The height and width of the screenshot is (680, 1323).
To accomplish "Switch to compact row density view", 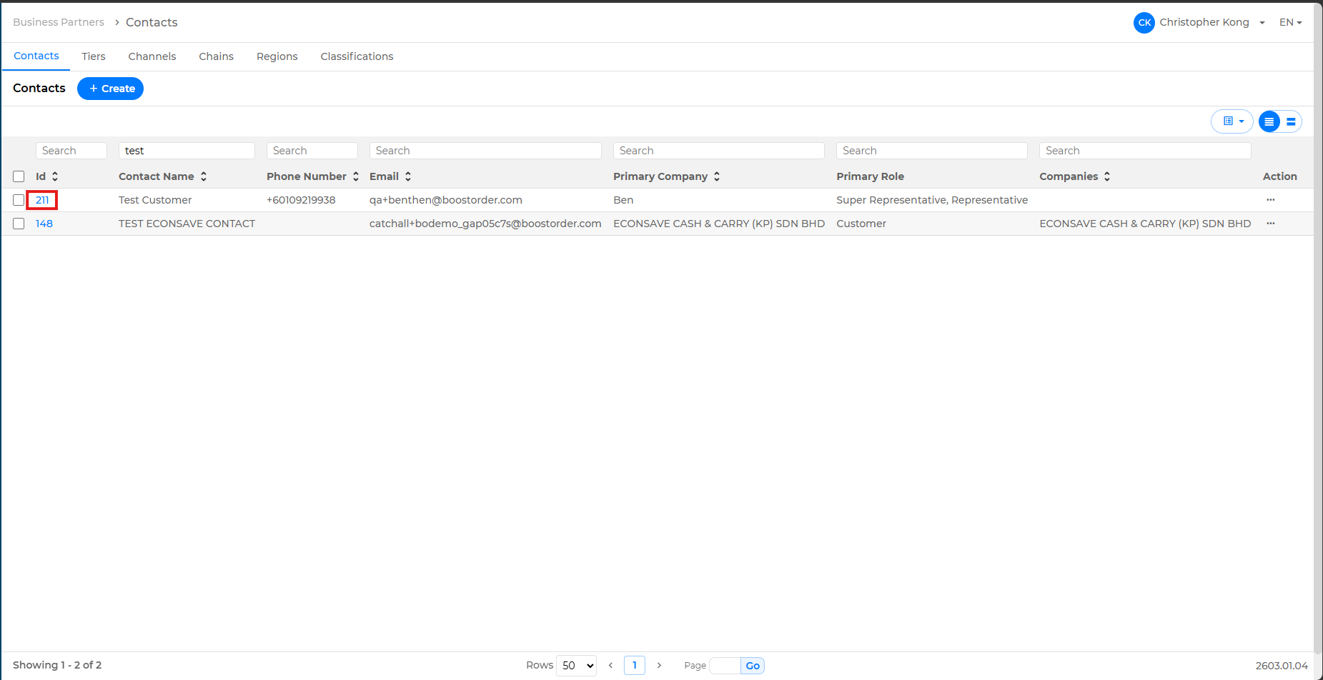I will click(x=1269, y=121).
